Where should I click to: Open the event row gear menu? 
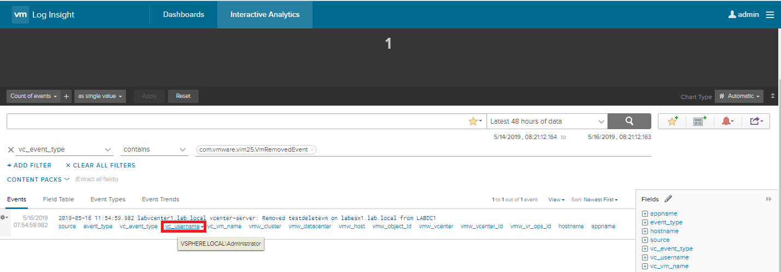4,218
